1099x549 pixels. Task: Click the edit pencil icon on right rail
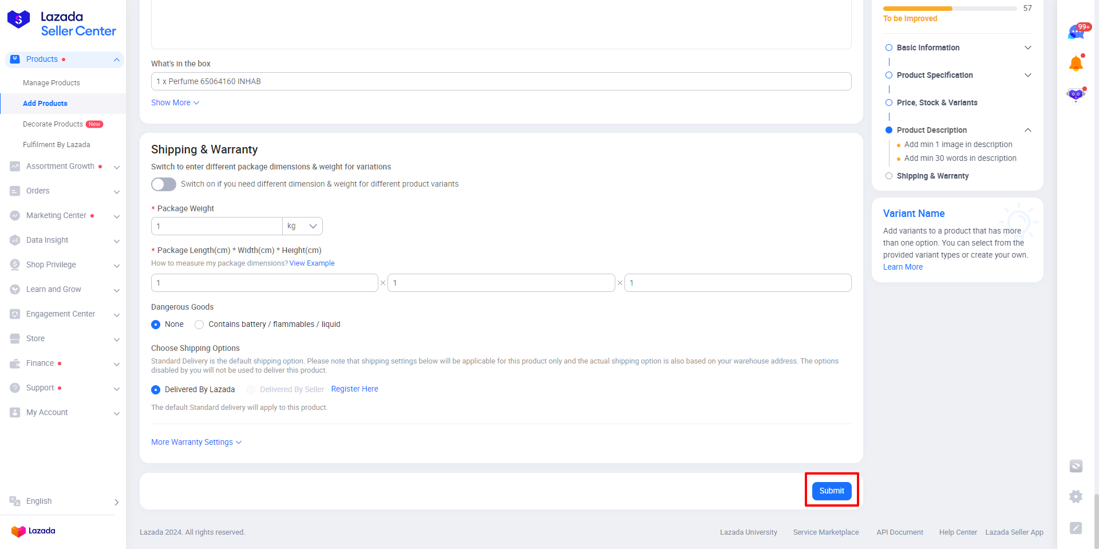point(1076,528)
